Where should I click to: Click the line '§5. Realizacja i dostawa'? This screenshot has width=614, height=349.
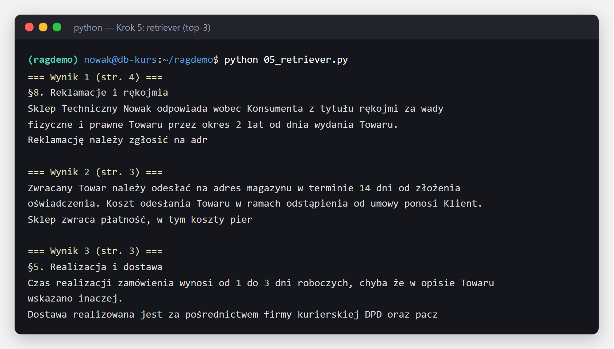[95, 267]
